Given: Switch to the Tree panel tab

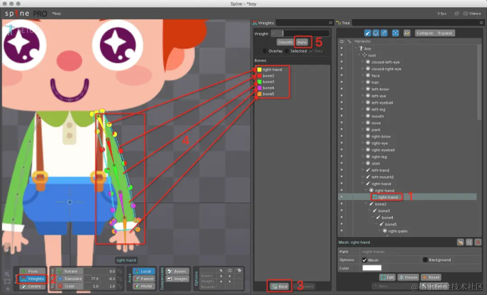Looking at the screenshot, I should [x=344, y=23].
